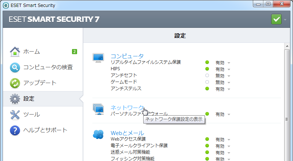Screen dimensions: 293x161
Task: Click the Help question mark icon
Action: coord(15,130)
